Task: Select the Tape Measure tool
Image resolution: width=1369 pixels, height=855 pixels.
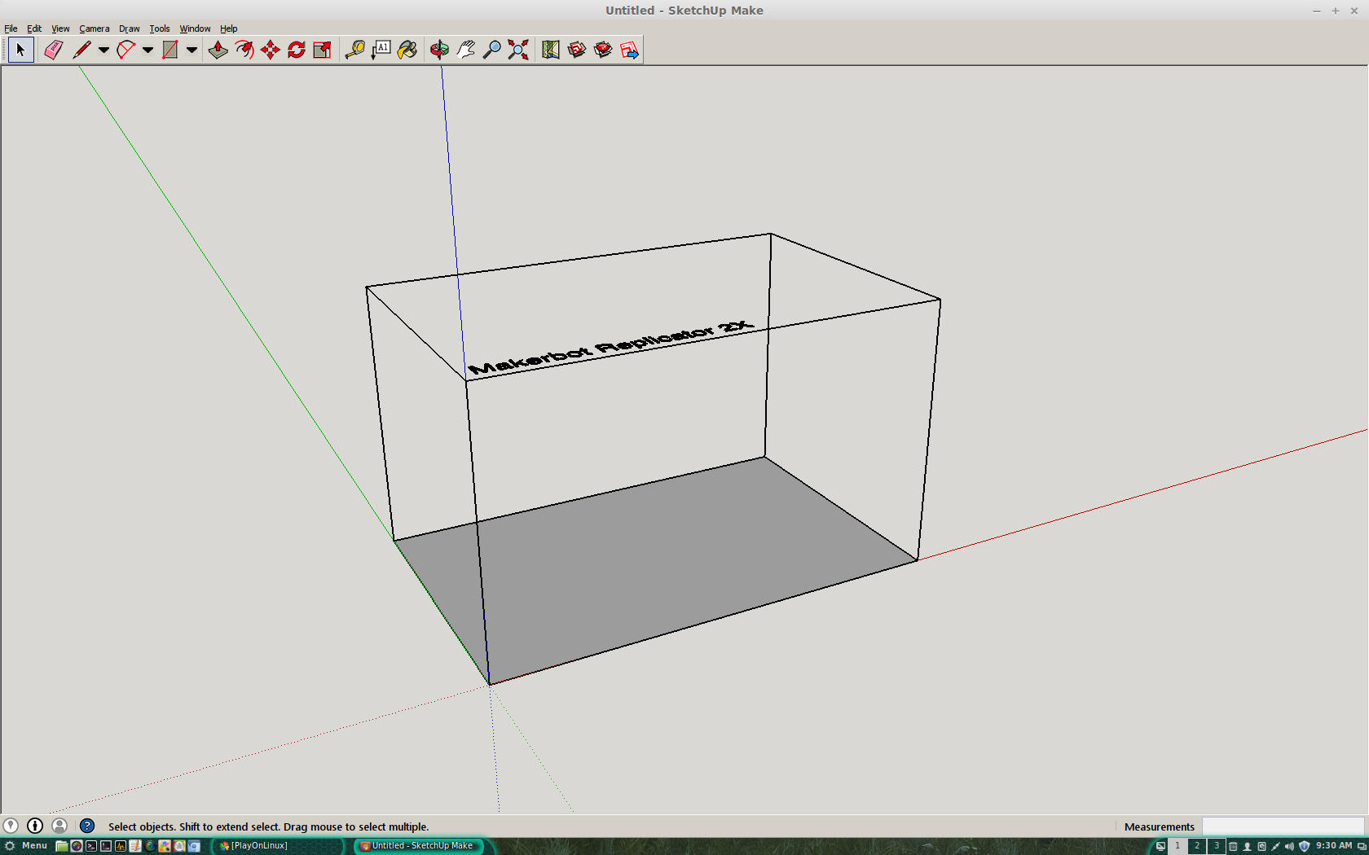Action: coord(354,50)
